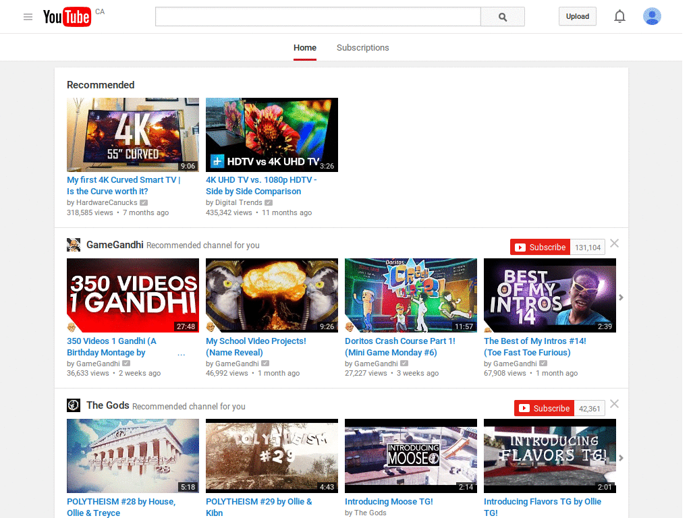Open the hamburger guide menu
The width and height of the screenshot is (691, 518).
tap(28, 17)
